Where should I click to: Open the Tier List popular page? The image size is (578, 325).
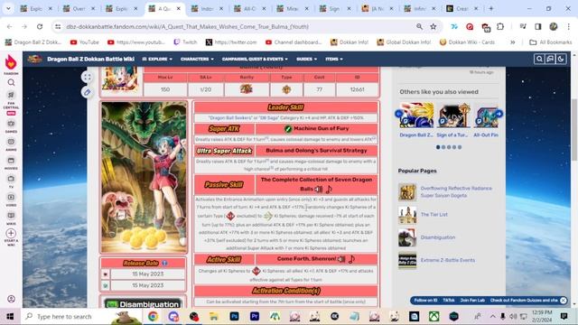click(x=434, y=215)
